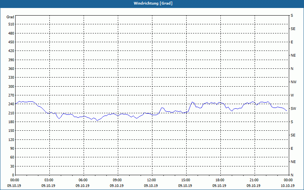304x190 pixels.
Task: Click the 180 label on the left axis
Action: coord(11,122)
